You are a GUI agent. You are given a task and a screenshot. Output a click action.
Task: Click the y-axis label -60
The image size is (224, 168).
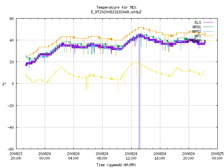pyautogui.click(x=11, y=149)
